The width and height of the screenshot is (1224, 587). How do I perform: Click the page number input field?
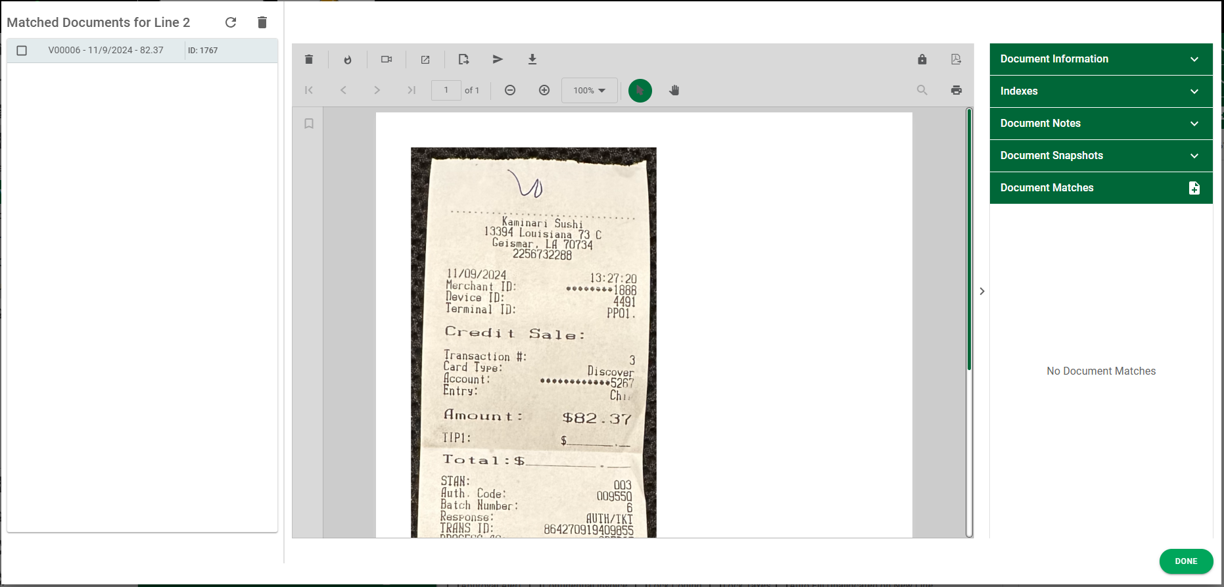point(446,90)
